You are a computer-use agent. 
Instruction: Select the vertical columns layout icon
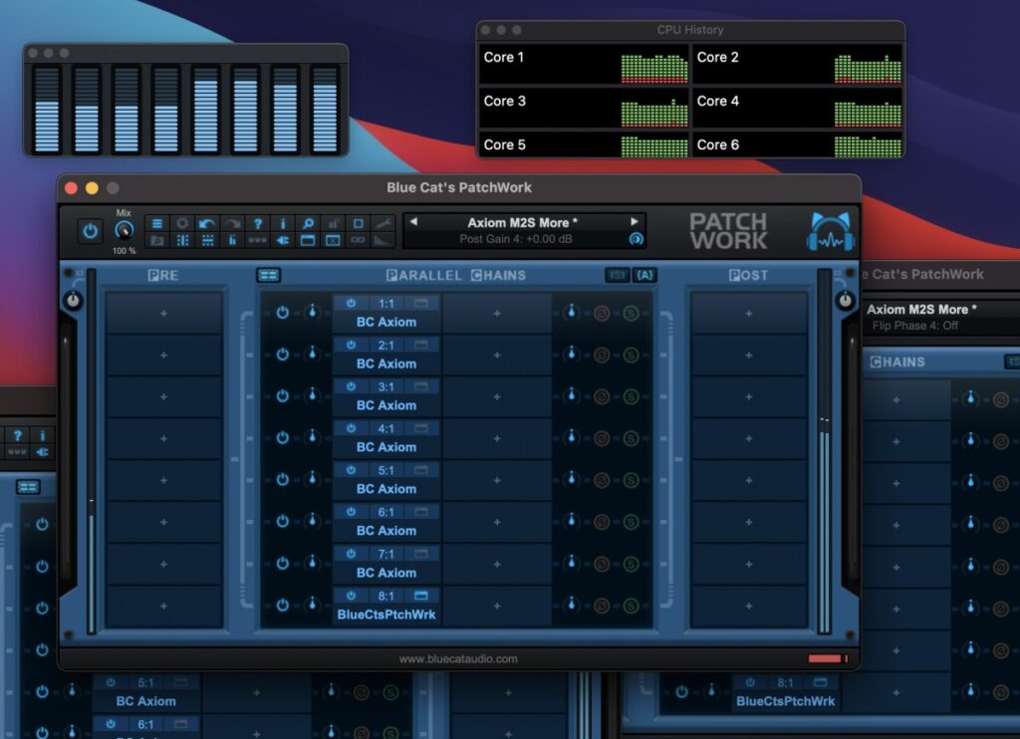183,240
